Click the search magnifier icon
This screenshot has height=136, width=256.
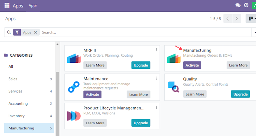pos(9,32)
